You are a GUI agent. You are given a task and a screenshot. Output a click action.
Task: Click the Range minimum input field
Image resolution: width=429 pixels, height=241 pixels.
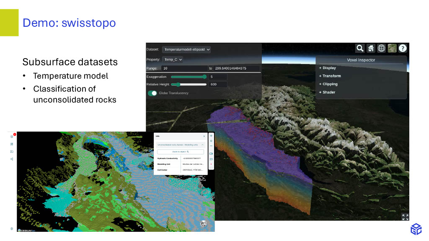(184, 68)
